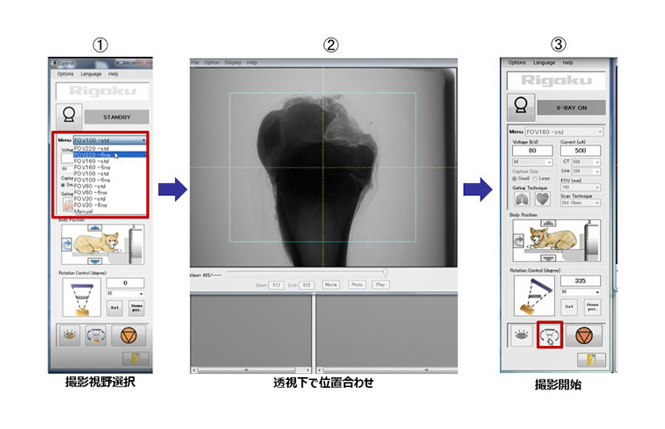Viewport: 665px width, 429px height.
Task: Click Start frame field in viewer
Action: tap(276, 285)
